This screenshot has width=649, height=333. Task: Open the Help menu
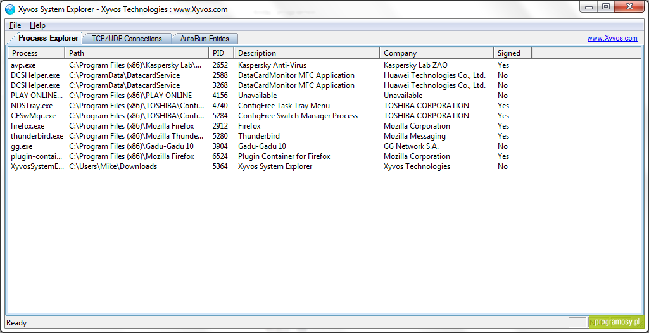click(37, 25)
